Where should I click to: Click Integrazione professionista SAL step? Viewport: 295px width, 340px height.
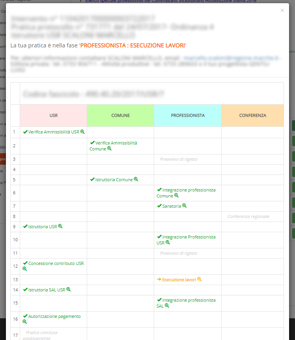point(186,303)
